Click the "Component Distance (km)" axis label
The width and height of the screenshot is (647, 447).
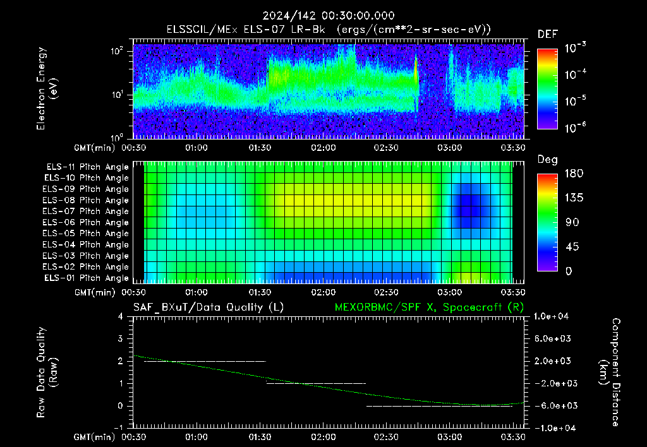point(610,372)
